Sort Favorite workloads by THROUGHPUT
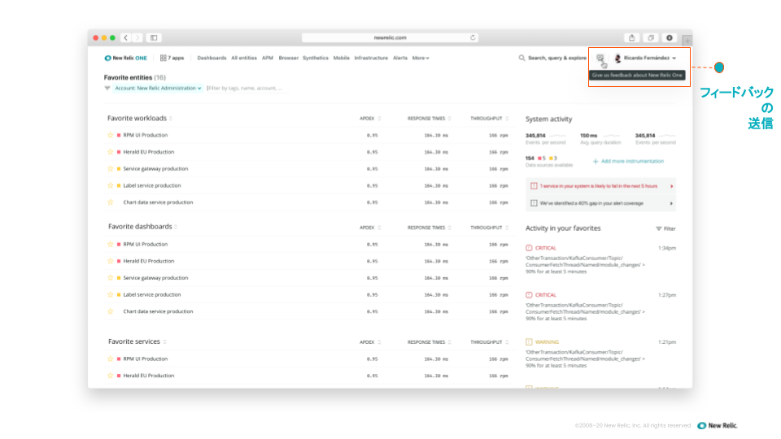 click(489, 119)
